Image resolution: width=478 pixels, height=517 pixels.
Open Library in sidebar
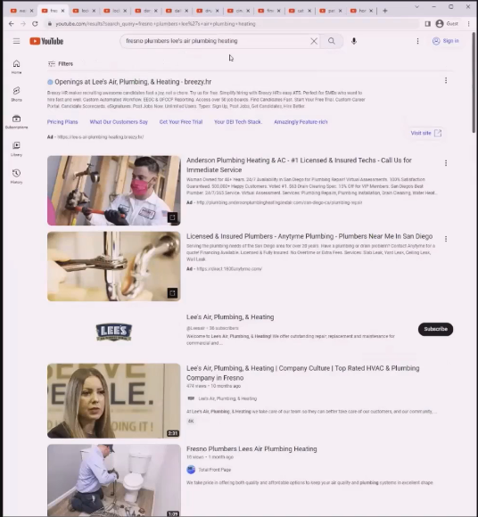coord(16,149)
